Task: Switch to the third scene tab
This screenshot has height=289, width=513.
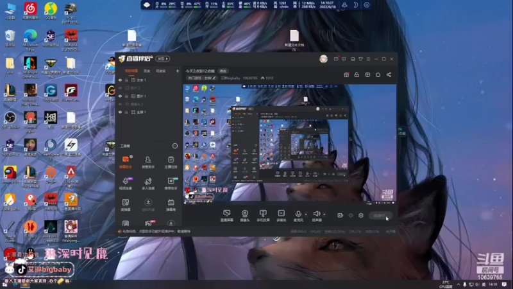Action: 161,71
